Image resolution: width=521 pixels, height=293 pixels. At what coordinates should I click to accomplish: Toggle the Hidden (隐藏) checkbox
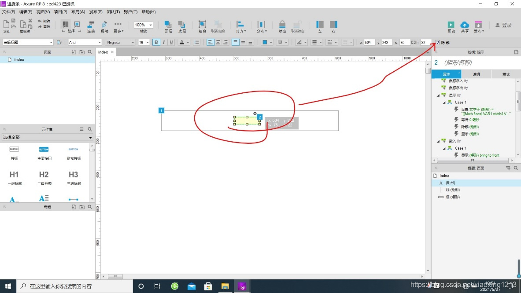coord(438,43)
